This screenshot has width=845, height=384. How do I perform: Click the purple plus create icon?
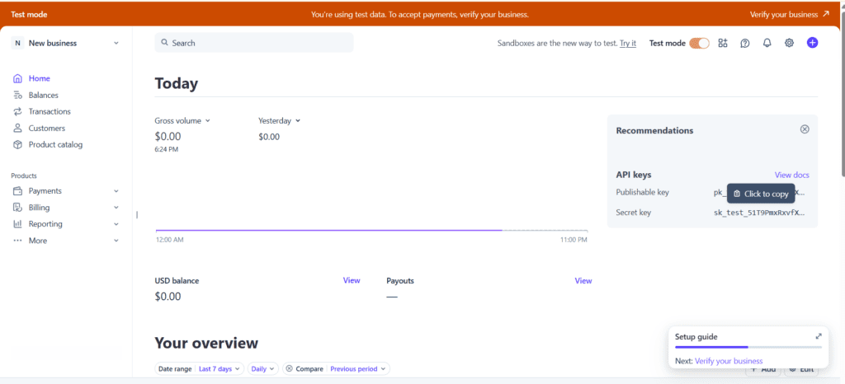812,43
